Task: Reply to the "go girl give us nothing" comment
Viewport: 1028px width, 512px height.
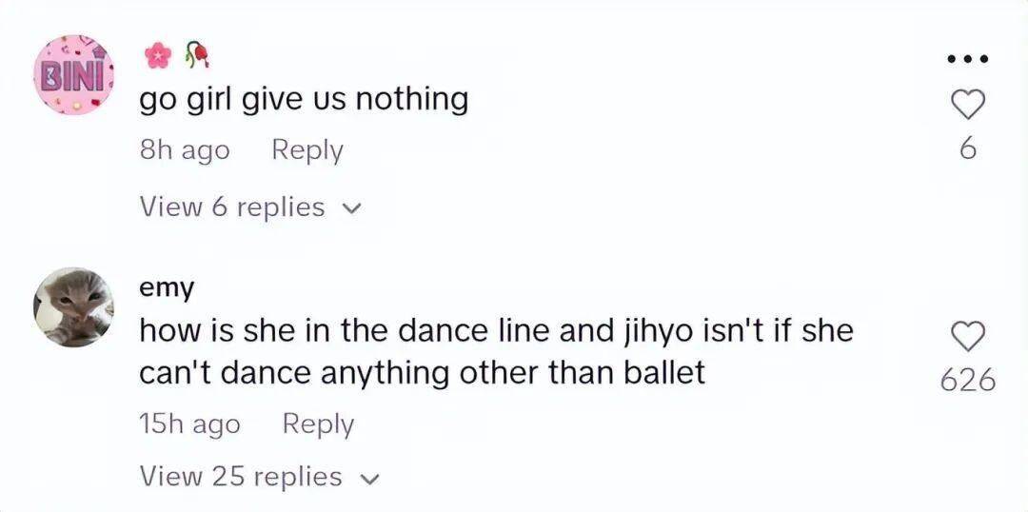Action: 306,150
